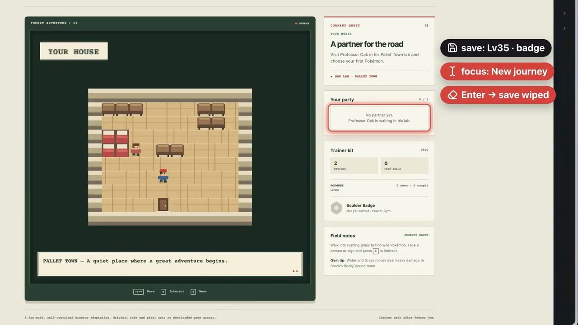The height and width of the screenshot is (325, 578).
Task: Click the red POWER indicator light
Action: (x=296, y=23)
